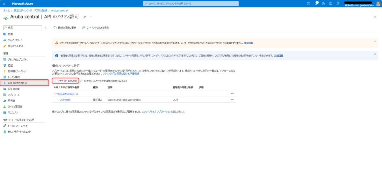Open portal settings gear icon
382x191 pixels.
323,4
